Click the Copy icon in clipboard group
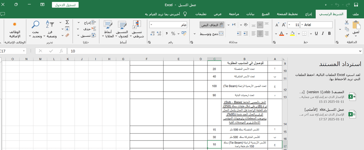 click(x=347, y=29)
